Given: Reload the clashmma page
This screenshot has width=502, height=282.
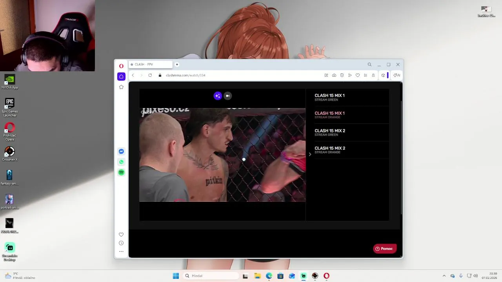Looking at the screenshot, I should [x=150, y=75].
